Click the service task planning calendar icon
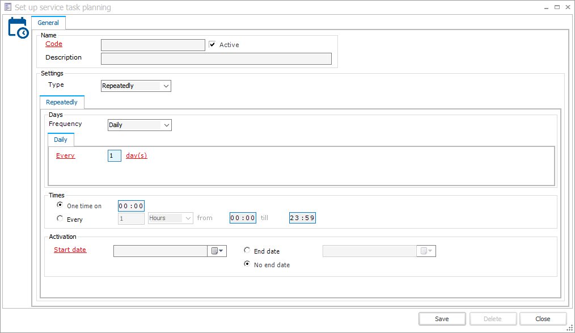This screenshot has width=575, height=333. 18,27
